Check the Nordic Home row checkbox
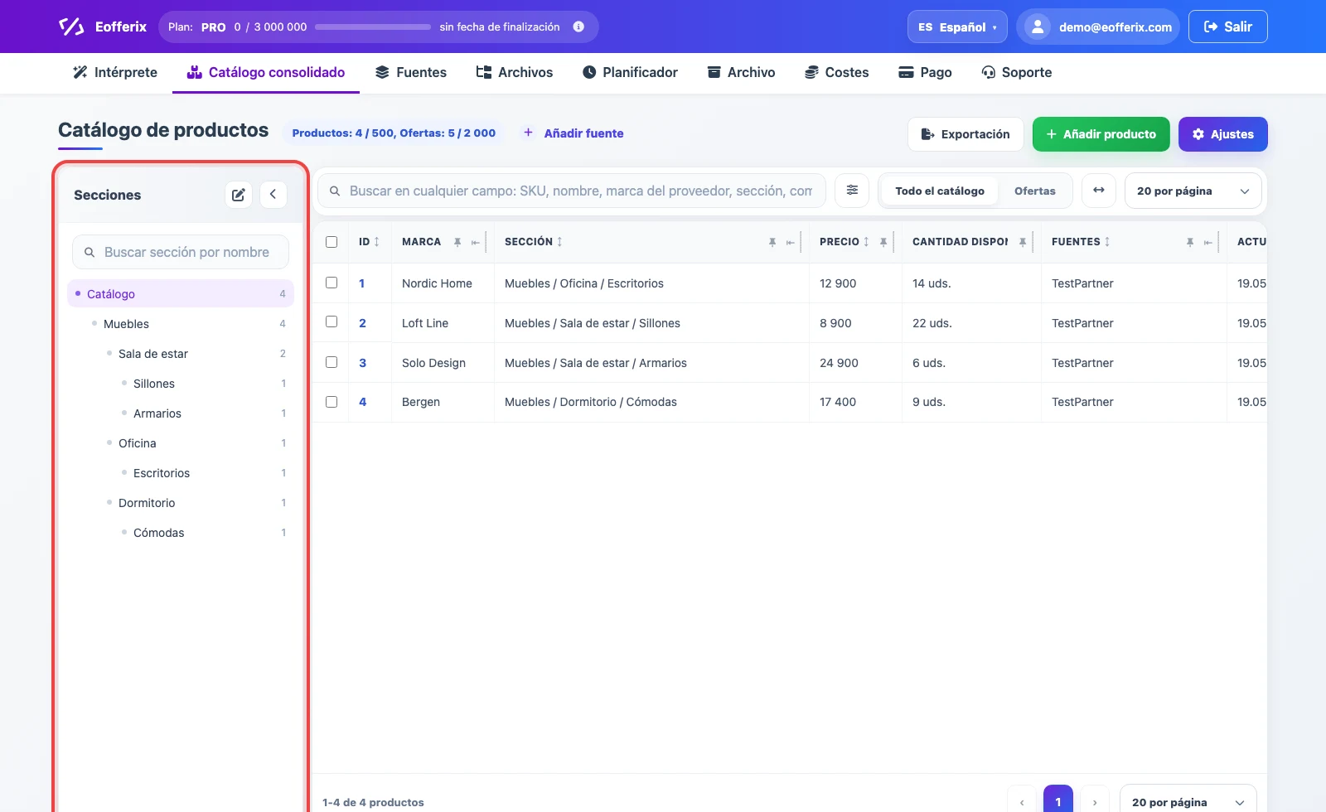 click(x=331, y=283)
